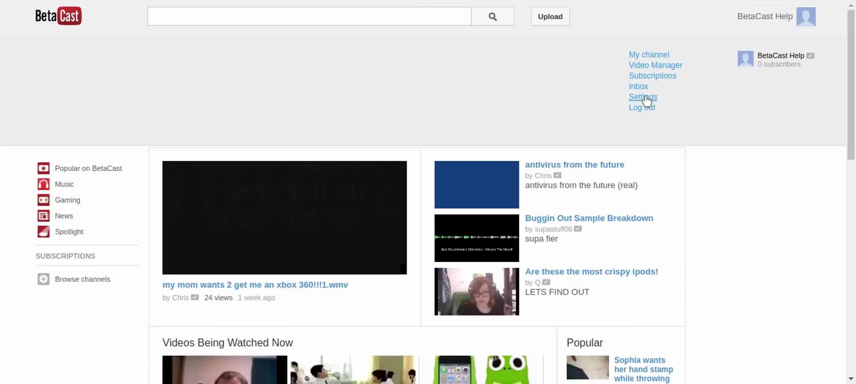Click Log out
The image size is (856, 384).
642,108
